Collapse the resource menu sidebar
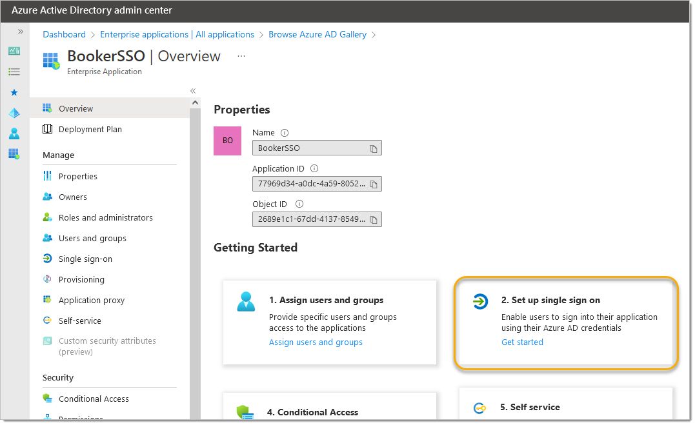The height and width of the screenshot is (425, 695). 193,91
